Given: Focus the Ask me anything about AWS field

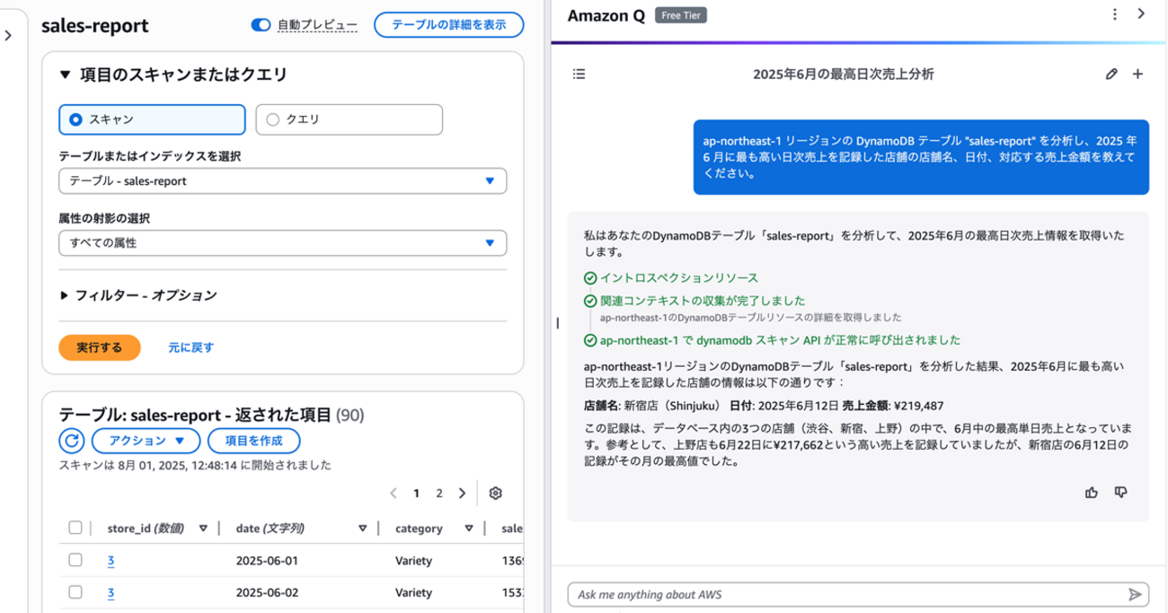Looking at the screenshot, I should click(845, 594).
